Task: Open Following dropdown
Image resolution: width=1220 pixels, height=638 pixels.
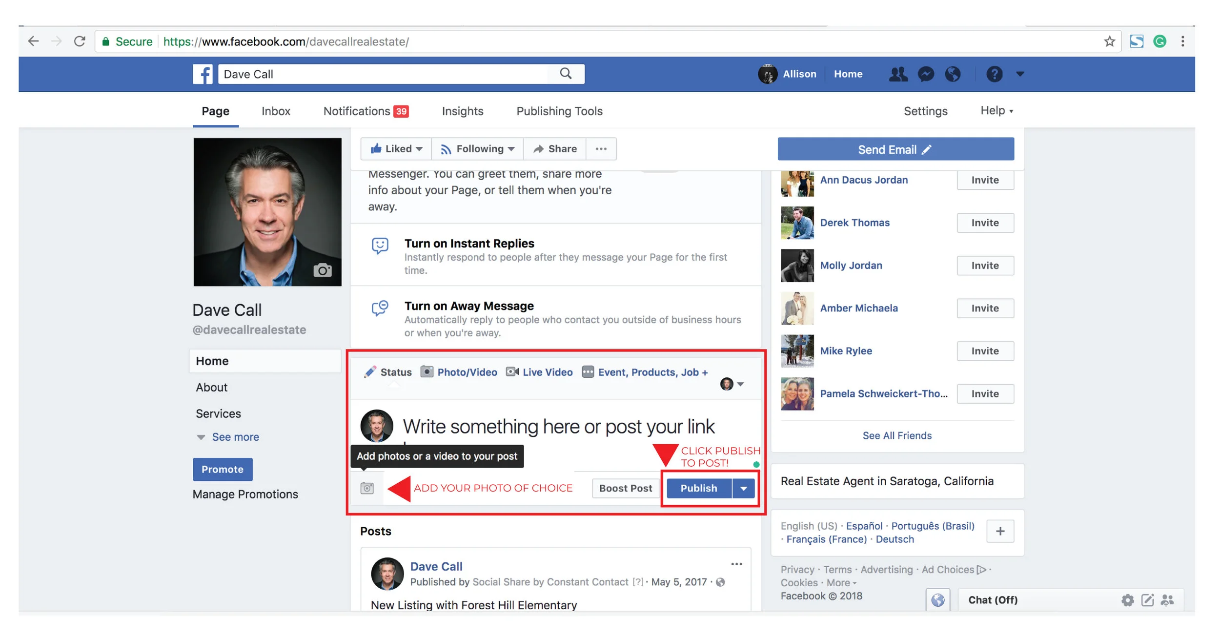Action: [477, 149]
